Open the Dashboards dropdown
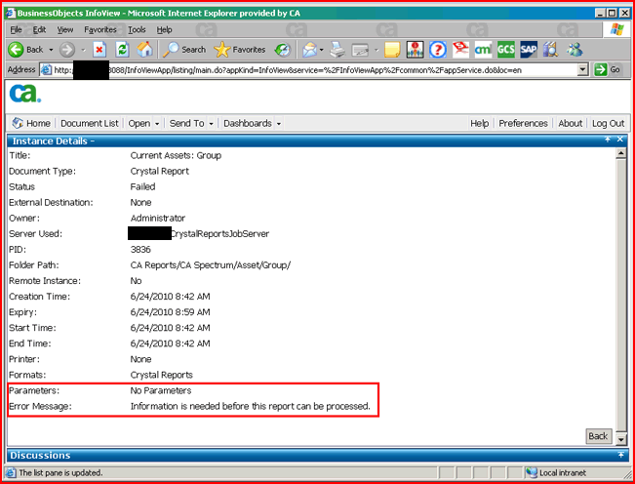The image size is (635, 484). coord(251,124)
